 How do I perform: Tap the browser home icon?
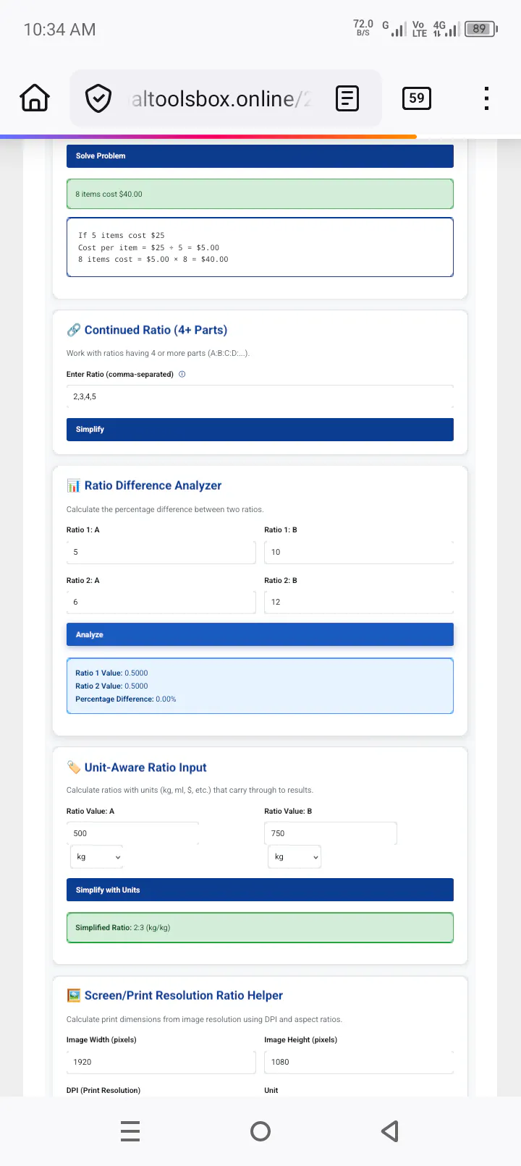[35, 98]
